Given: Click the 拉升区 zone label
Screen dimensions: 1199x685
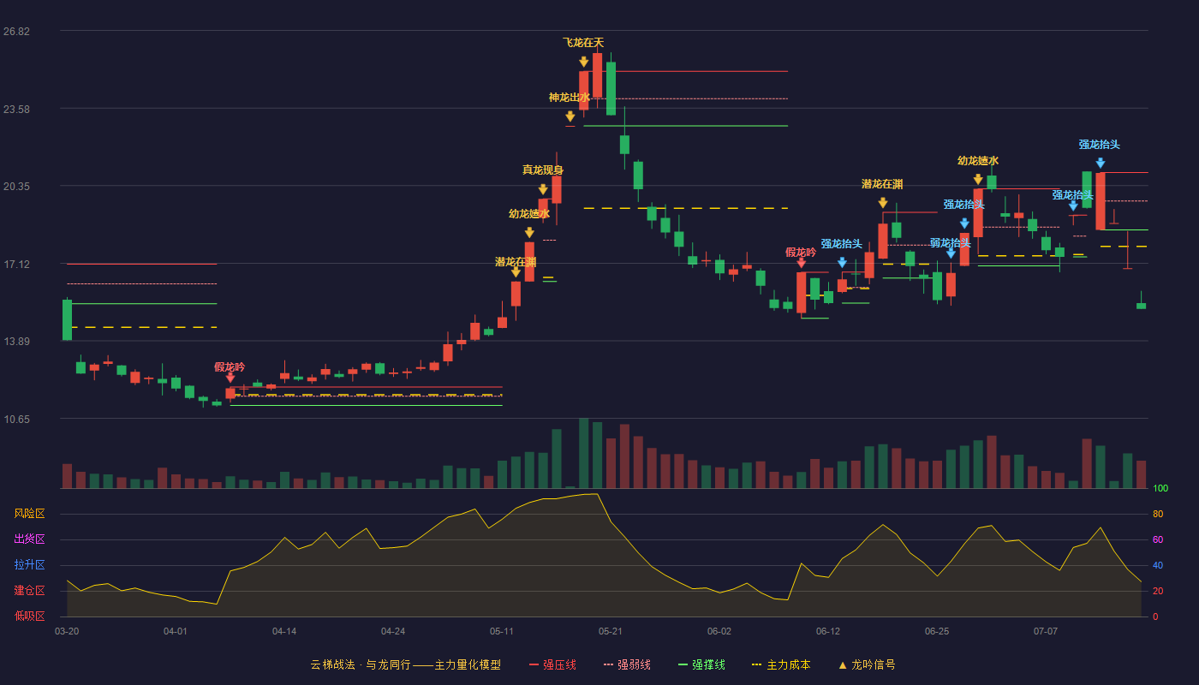Looking at the screenshot, I should coord(30,565).
